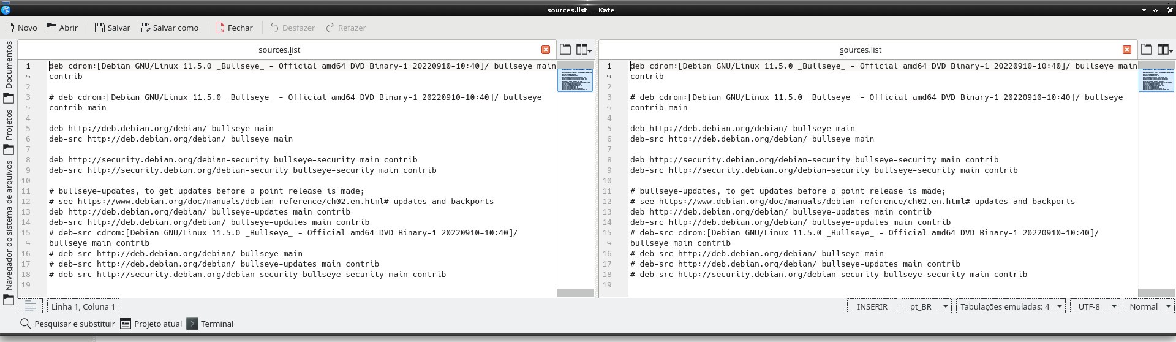Click line number 5 in the left pane
Screen dimensions: 1176x342
28,128
